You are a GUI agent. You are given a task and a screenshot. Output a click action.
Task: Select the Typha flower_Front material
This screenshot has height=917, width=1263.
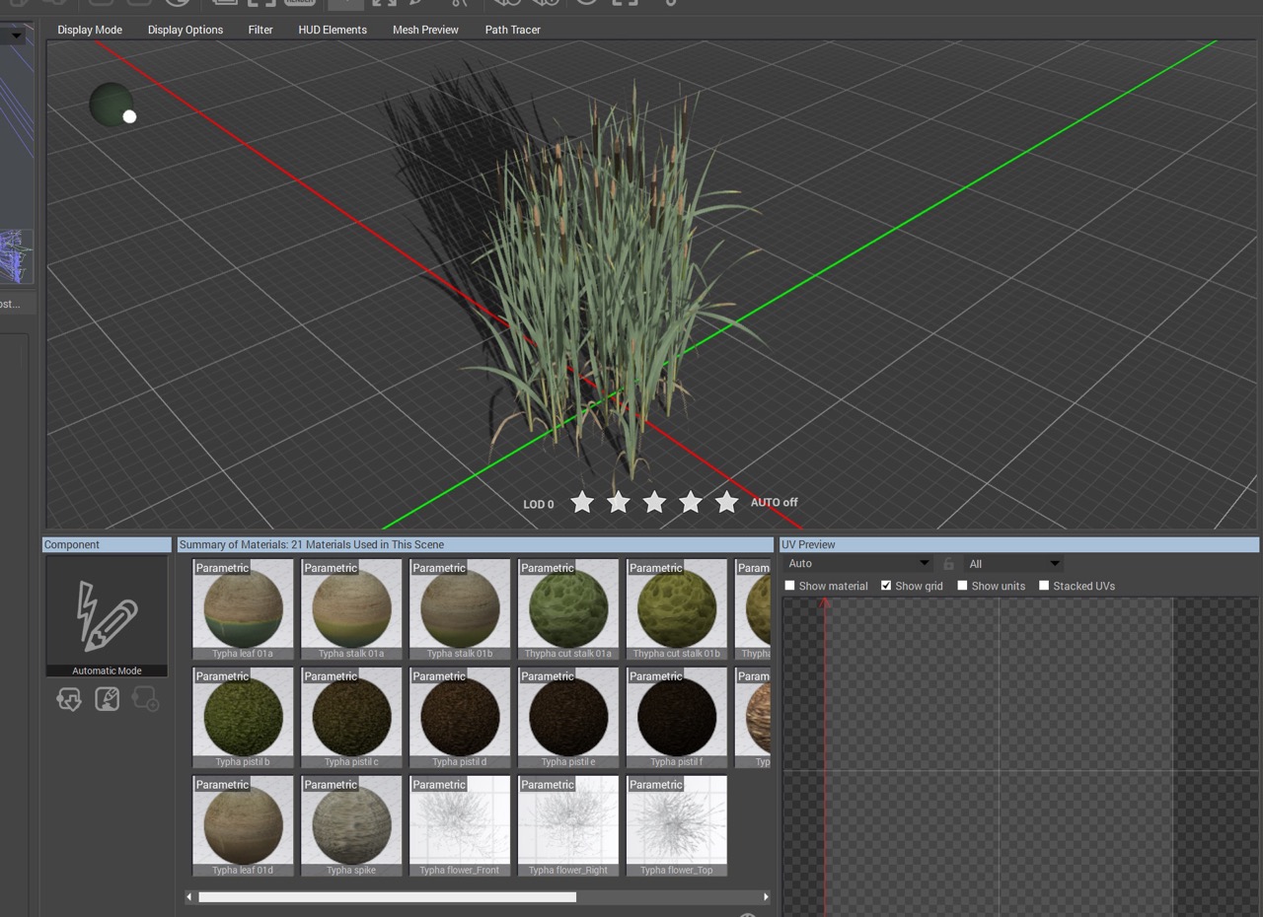[x=460, y=826]
